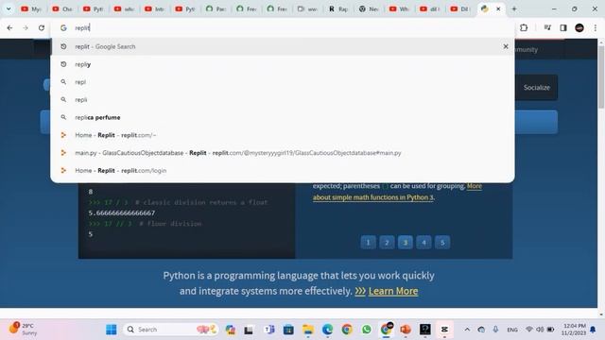
Task: Close the active Python tab
Action: pyautogui.click(x=498, y=8)
